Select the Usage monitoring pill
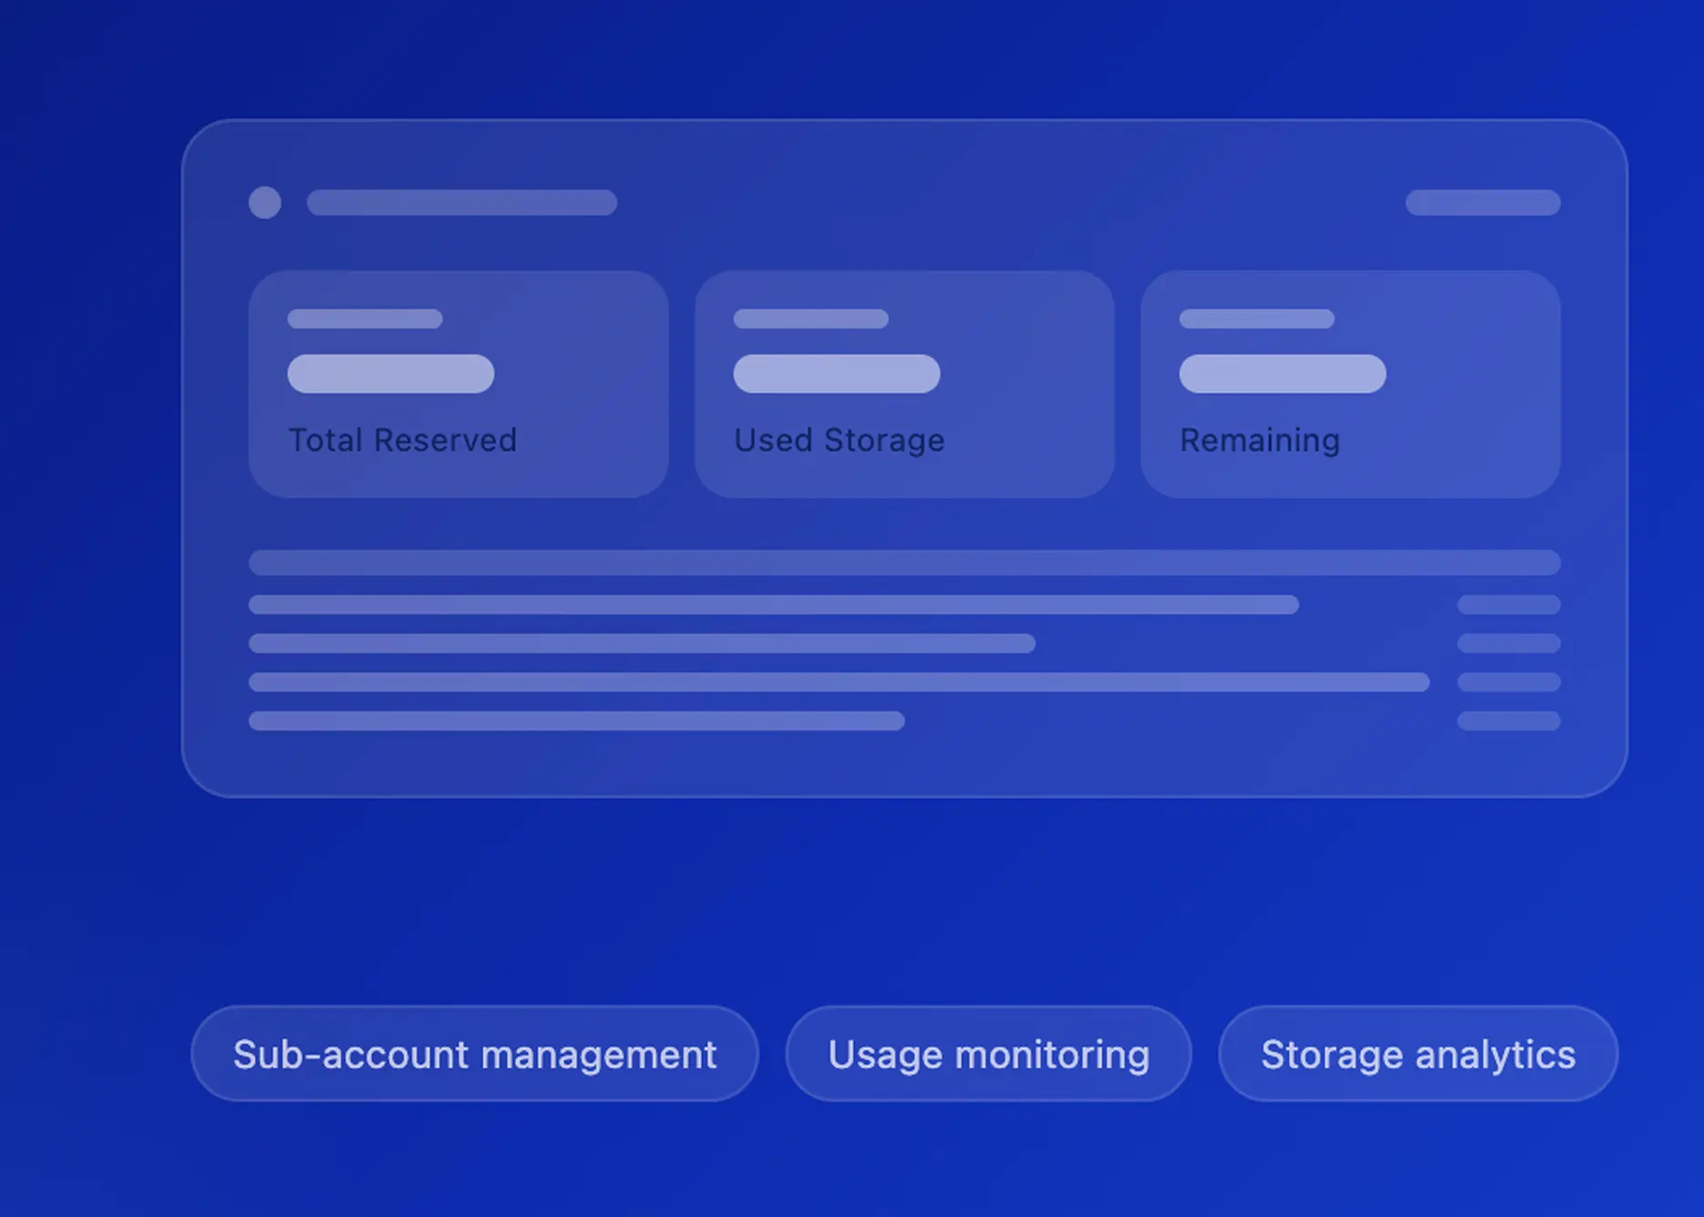 pyautogui.click(x=989, y=1053)
